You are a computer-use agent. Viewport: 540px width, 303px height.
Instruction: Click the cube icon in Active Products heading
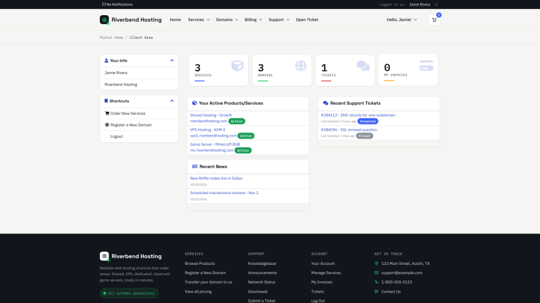click(194, 103)
